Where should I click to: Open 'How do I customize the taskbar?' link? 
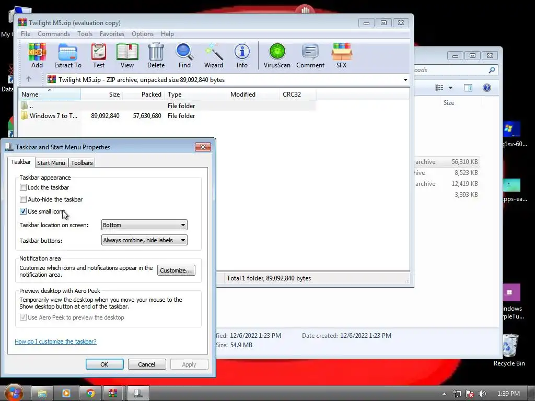[x=55, y=341]
